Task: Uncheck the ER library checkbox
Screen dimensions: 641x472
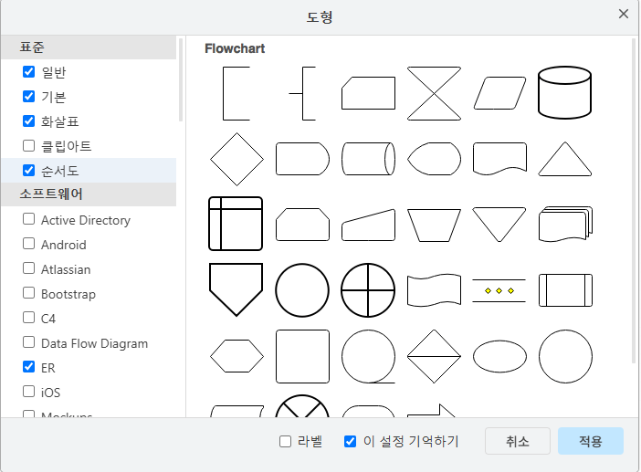Action: (28, 367)
